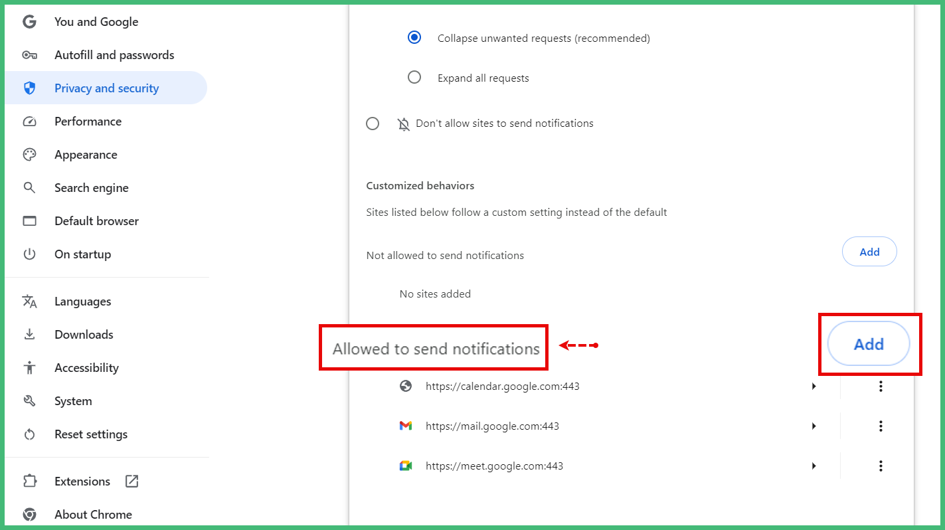
Task: Click the Performance gauge icon
Action: coord(29,122)
